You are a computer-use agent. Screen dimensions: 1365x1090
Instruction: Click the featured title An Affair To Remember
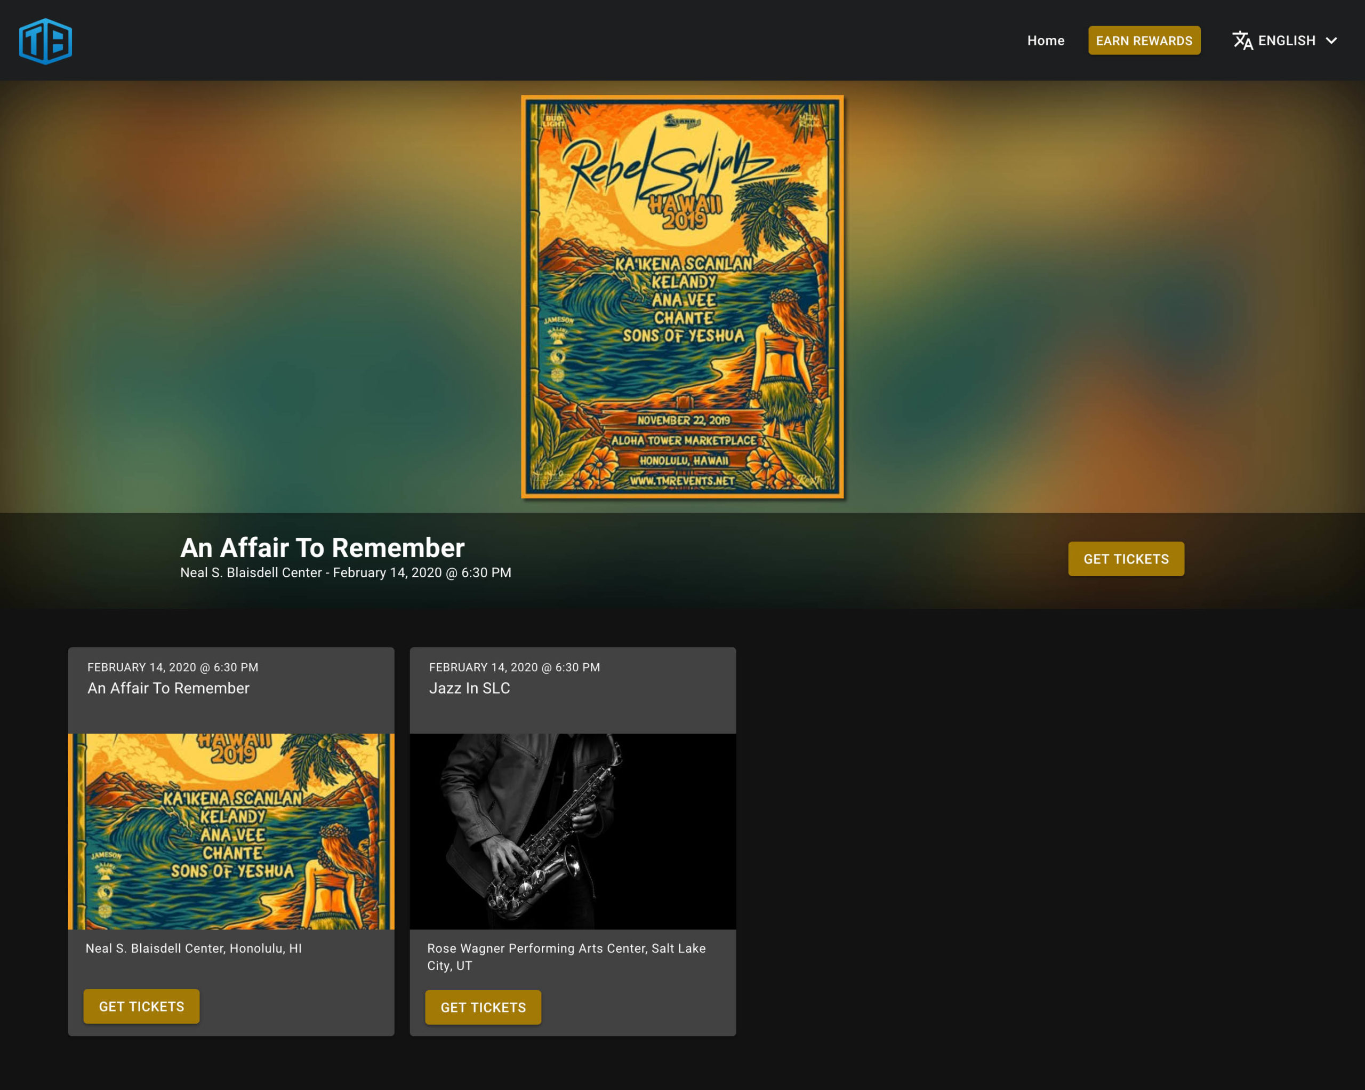click(322, 547)
